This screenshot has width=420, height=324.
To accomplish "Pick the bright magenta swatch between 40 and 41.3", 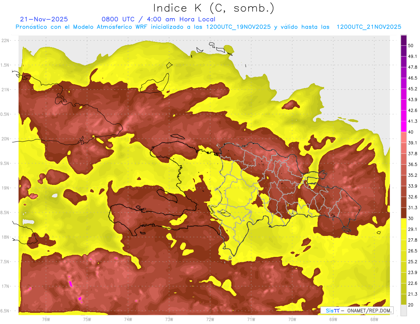I will pos(404,127).
